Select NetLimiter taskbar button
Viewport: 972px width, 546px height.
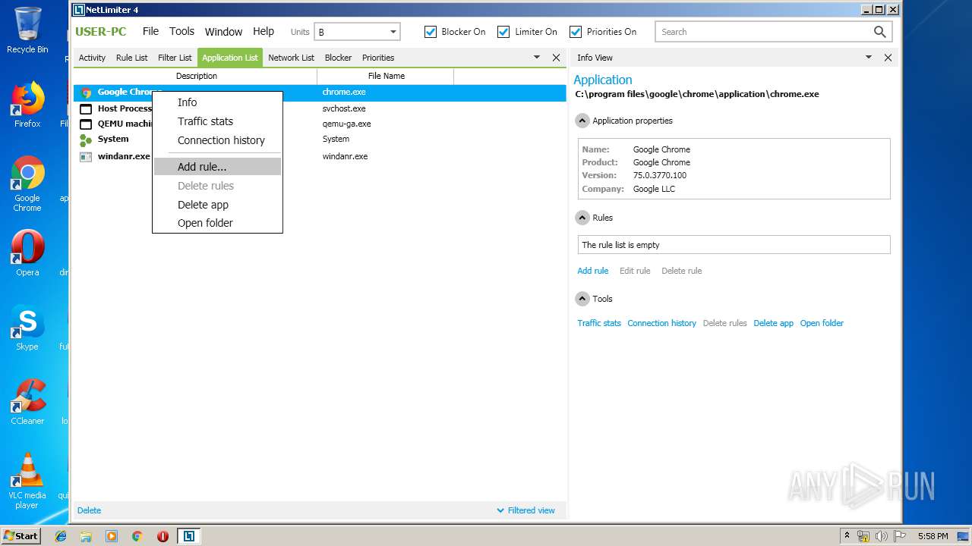[188, 536]
